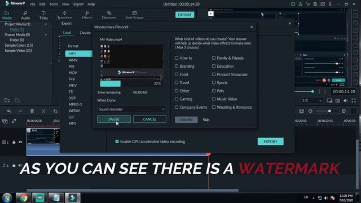Check the Education checkbox
The height and width of the screenshot is (203, 361).
214,67
